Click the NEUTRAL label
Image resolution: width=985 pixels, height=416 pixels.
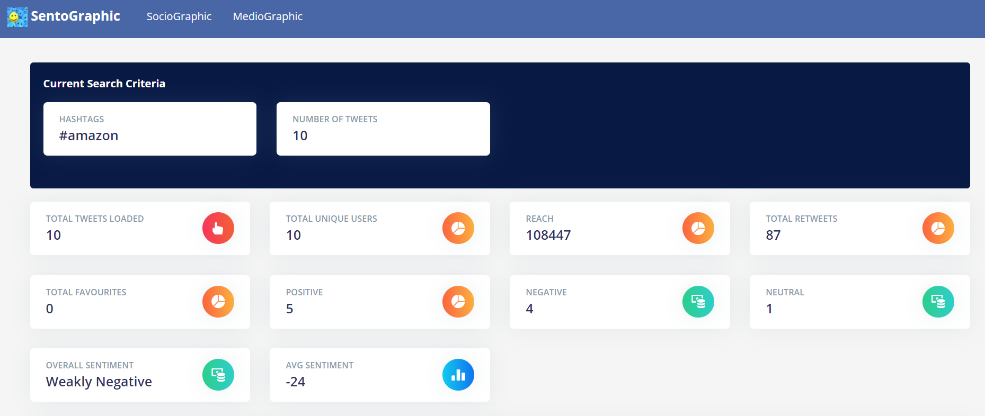click(x=785, y=292)
